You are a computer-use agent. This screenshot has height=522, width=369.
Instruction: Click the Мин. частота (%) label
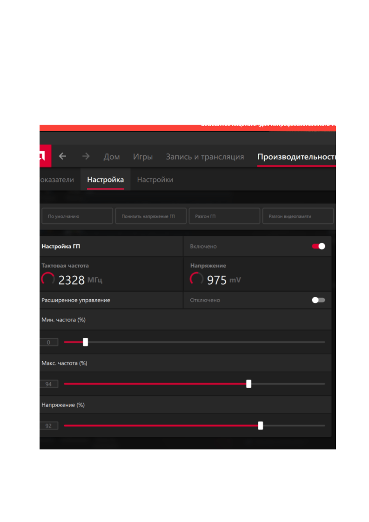(x=64, y=320)
